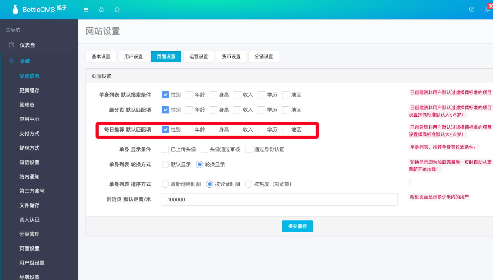The height and width of the screenshot is (280, 493).
Task: Check 地区 in 单身列表 默认搜索条件 row
Action: [x=286, y=95]
